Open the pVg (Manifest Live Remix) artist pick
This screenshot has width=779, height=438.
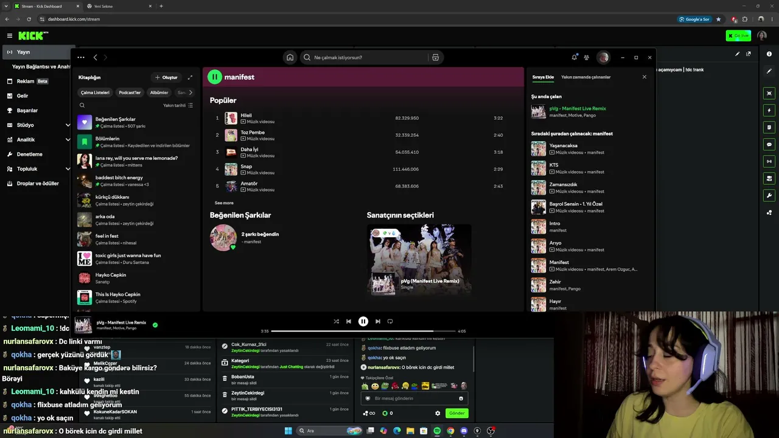coord(419,260)
